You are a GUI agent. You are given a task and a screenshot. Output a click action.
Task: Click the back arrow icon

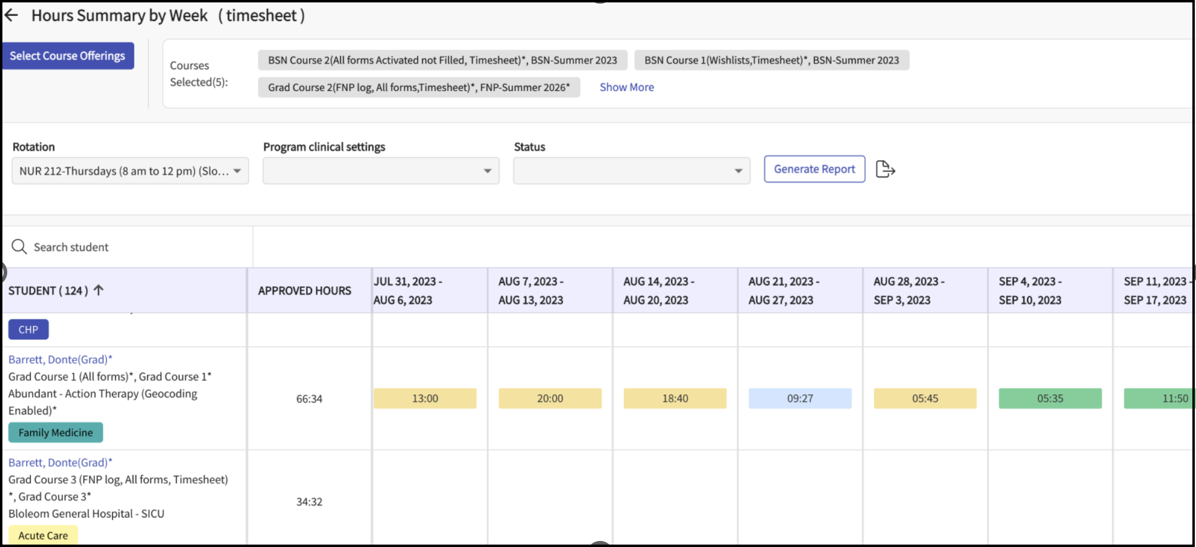(x=11, y=16)
